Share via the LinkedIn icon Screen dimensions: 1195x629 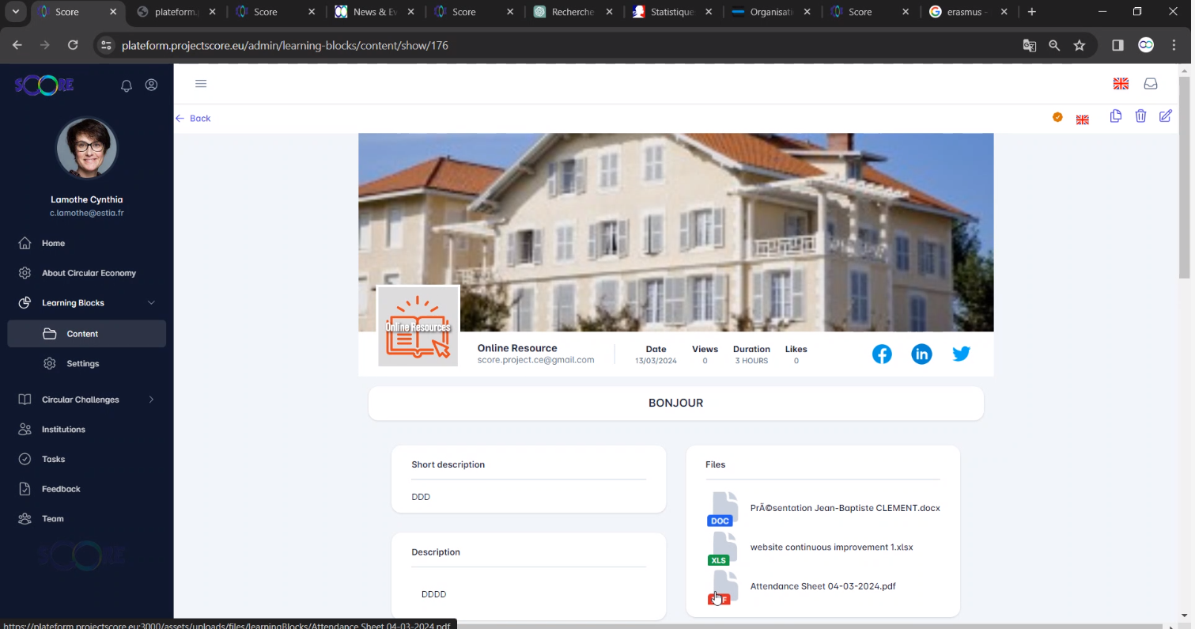921,354
